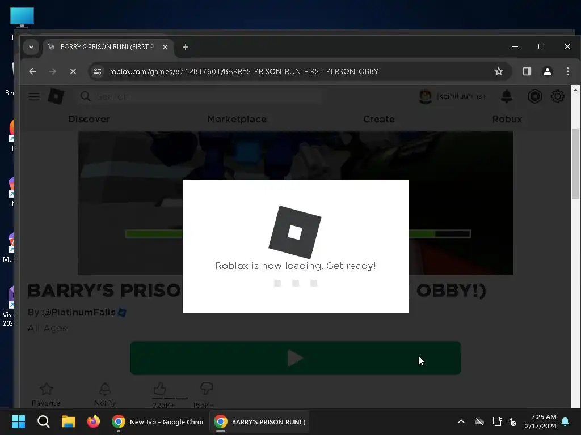Open the Chrome tab search dropdown
This screenshot has height=435, width=581.
click(x=31, y=47)
